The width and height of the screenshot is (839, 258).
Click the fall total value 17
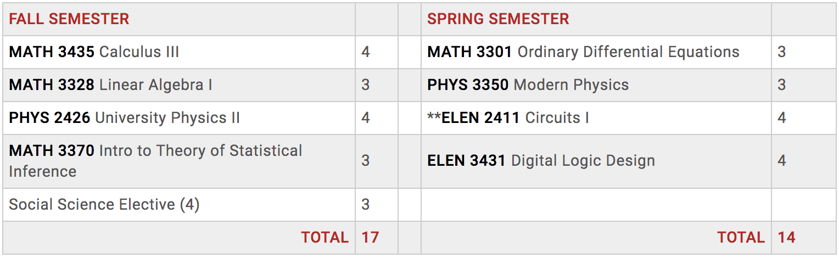coord(371,237)
